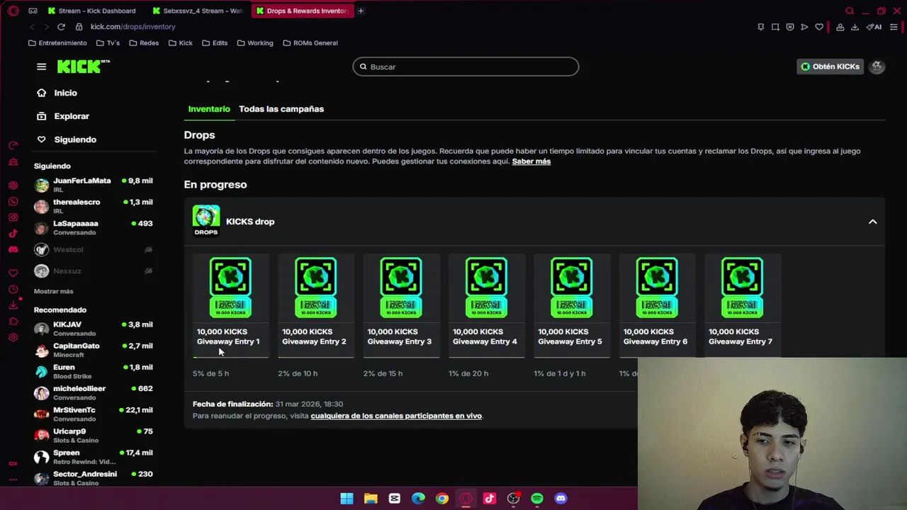This screenshot has height=510, width=907.
Task: Click the pin icon in address bar
Action: pos(761,27)
